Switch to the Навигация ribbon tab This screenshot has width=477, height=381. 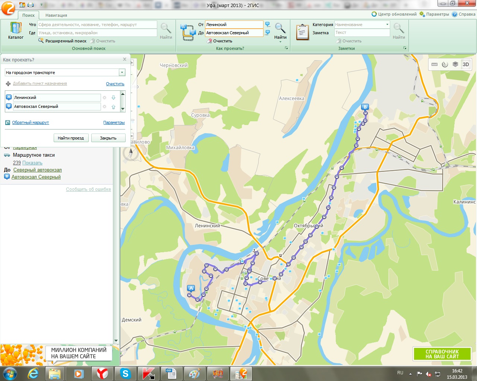coord(56,15)
